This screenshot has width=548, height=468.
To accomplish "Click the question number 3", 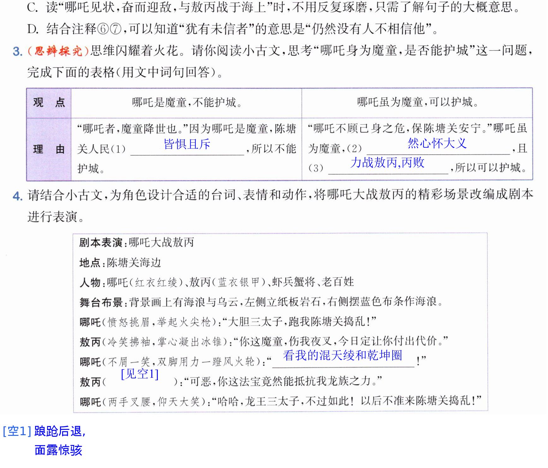I will [x=18, y=51].
